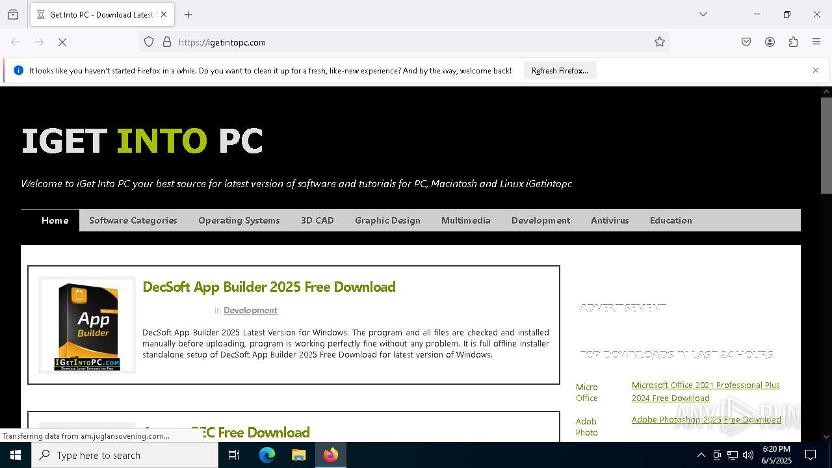Show hidden system tray icons

pos(701,455)
